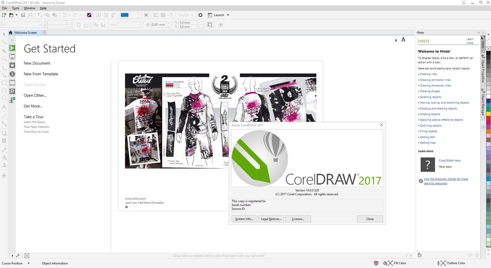Open the Options gear on the toolbar
Image resolution: width=491 pixels, height=268 pixels.
point(200,15)
